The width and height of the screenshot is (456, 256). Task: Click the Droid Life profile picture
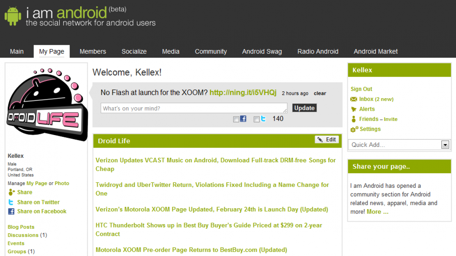pos(47,105)
